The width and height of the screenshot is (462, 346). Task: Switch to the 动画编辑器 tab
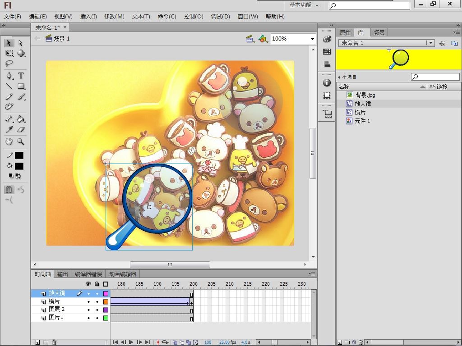click(123, 274)
